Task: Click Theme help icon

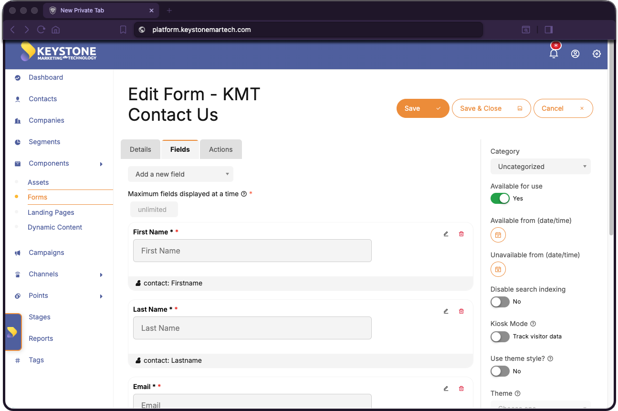Action: click(x=517, y=393)
